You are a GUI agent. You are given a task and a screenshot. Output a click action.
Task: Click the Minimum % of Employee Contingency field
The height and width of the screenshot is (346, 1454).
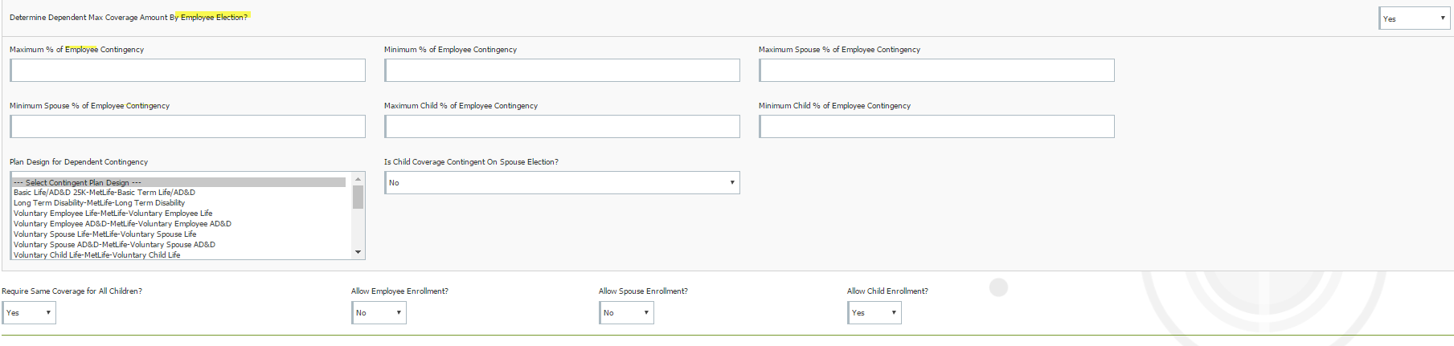[x=562, y=71]
